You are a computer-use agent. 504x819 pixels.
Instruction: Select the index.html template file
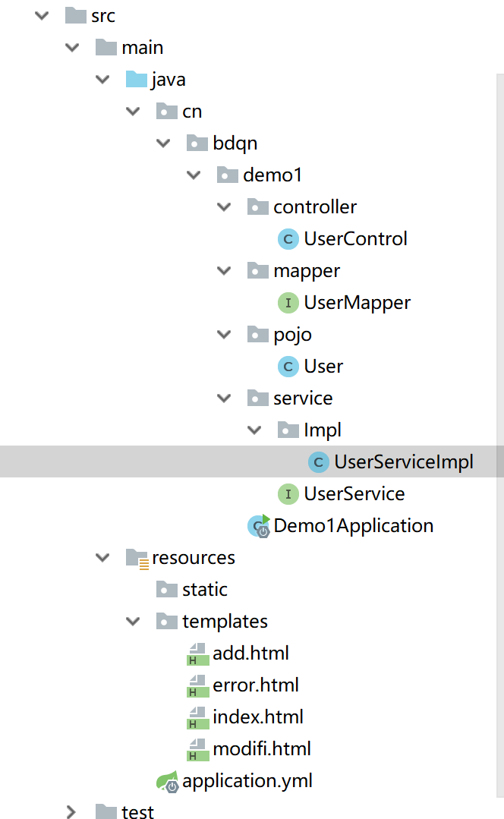tap(257, 717)
